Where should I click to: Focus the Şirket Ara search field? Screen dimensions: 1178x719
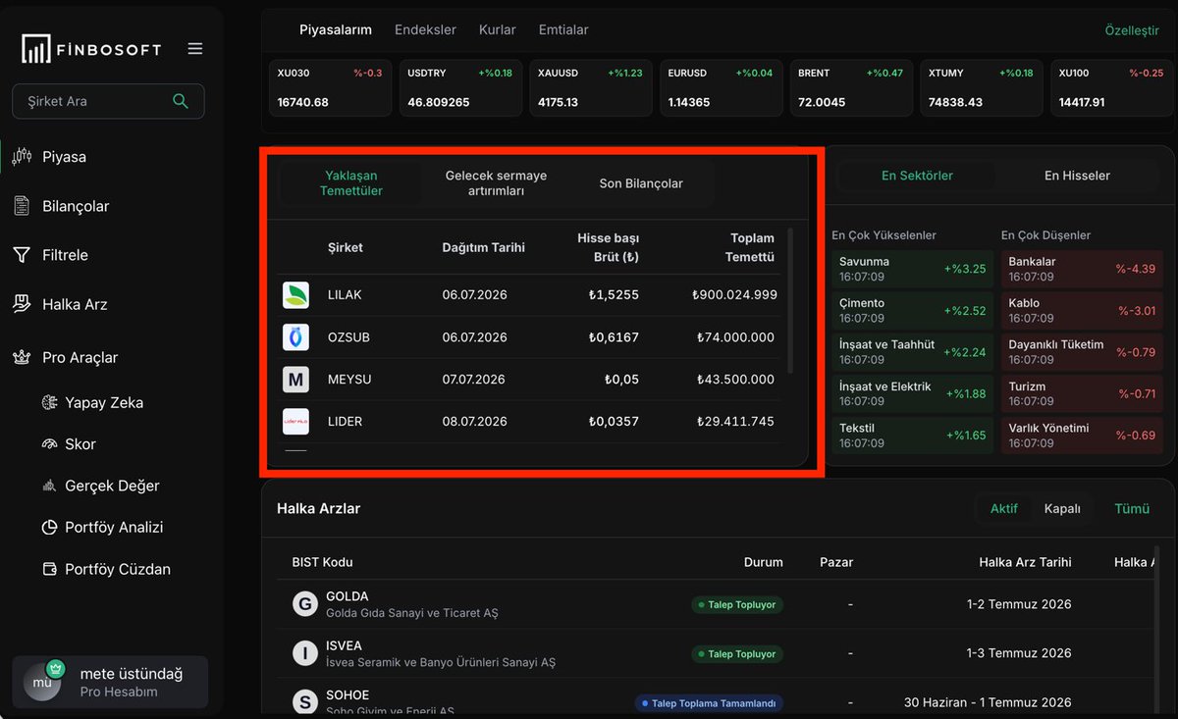tap(108, 101)
